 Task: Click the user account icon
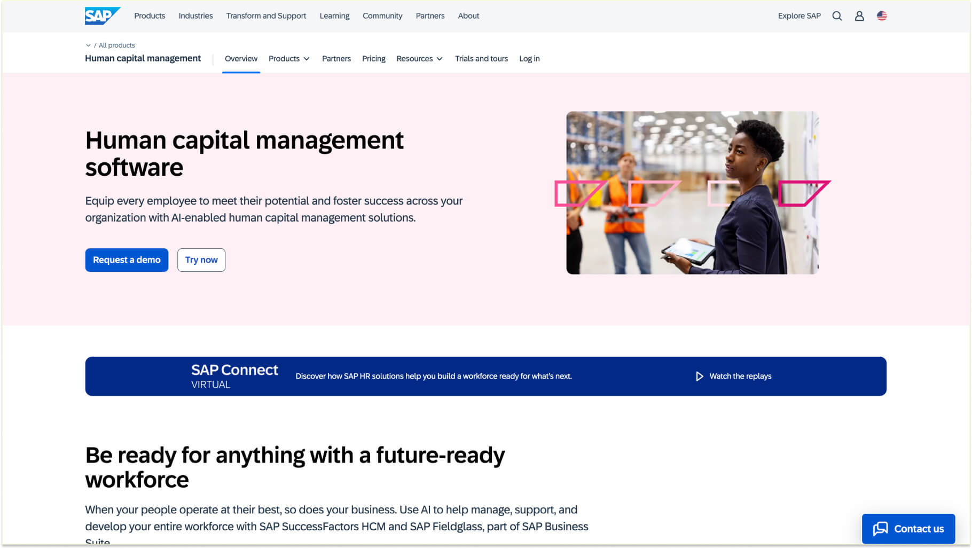click(859, 16)
